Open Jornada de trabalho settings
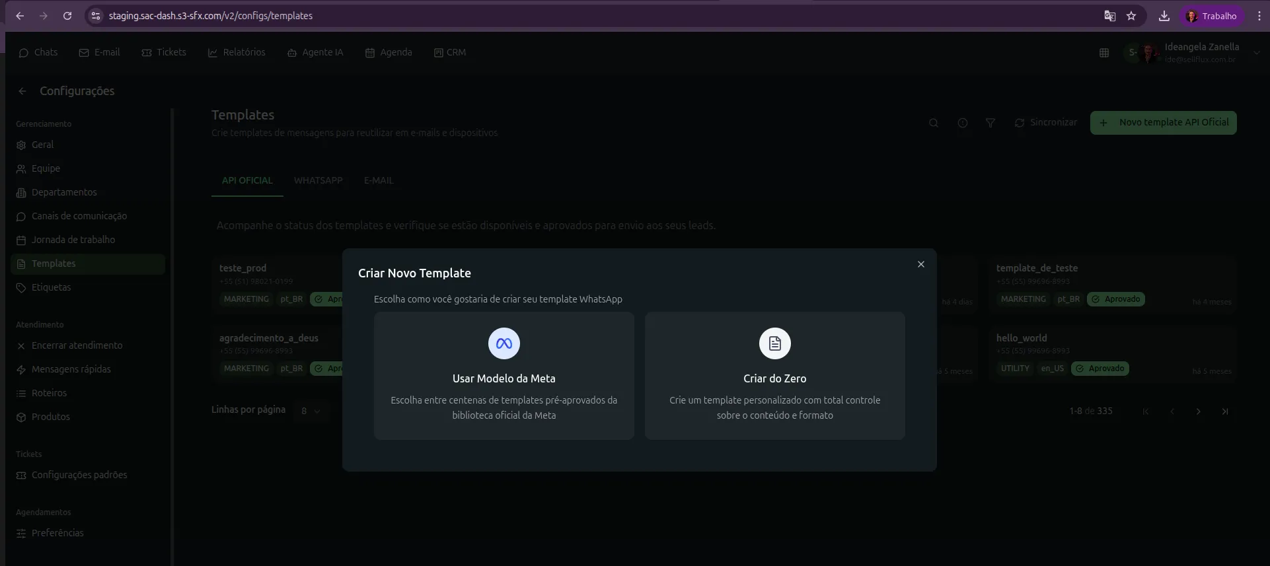 [88, 240]
